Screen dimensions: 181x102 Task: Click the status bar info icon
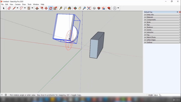tap(6, 95)
